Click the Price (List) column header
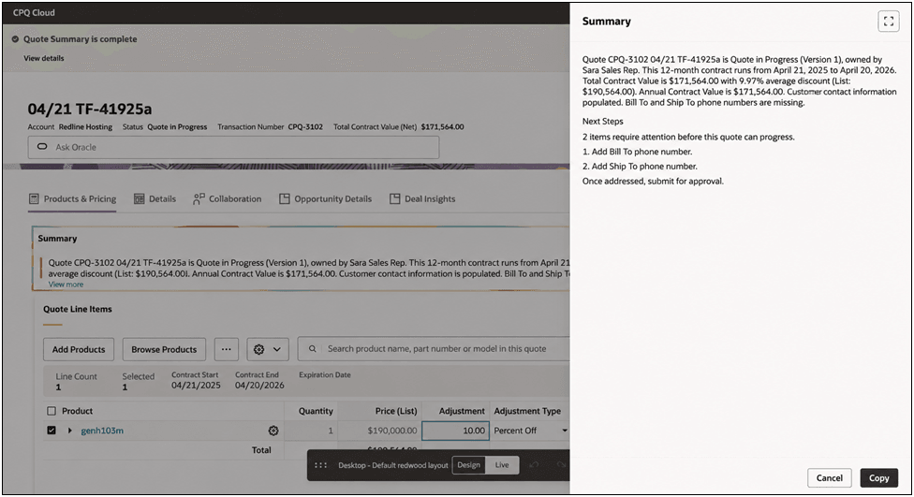This screenshot has height=497, width=914. (396, 411)
